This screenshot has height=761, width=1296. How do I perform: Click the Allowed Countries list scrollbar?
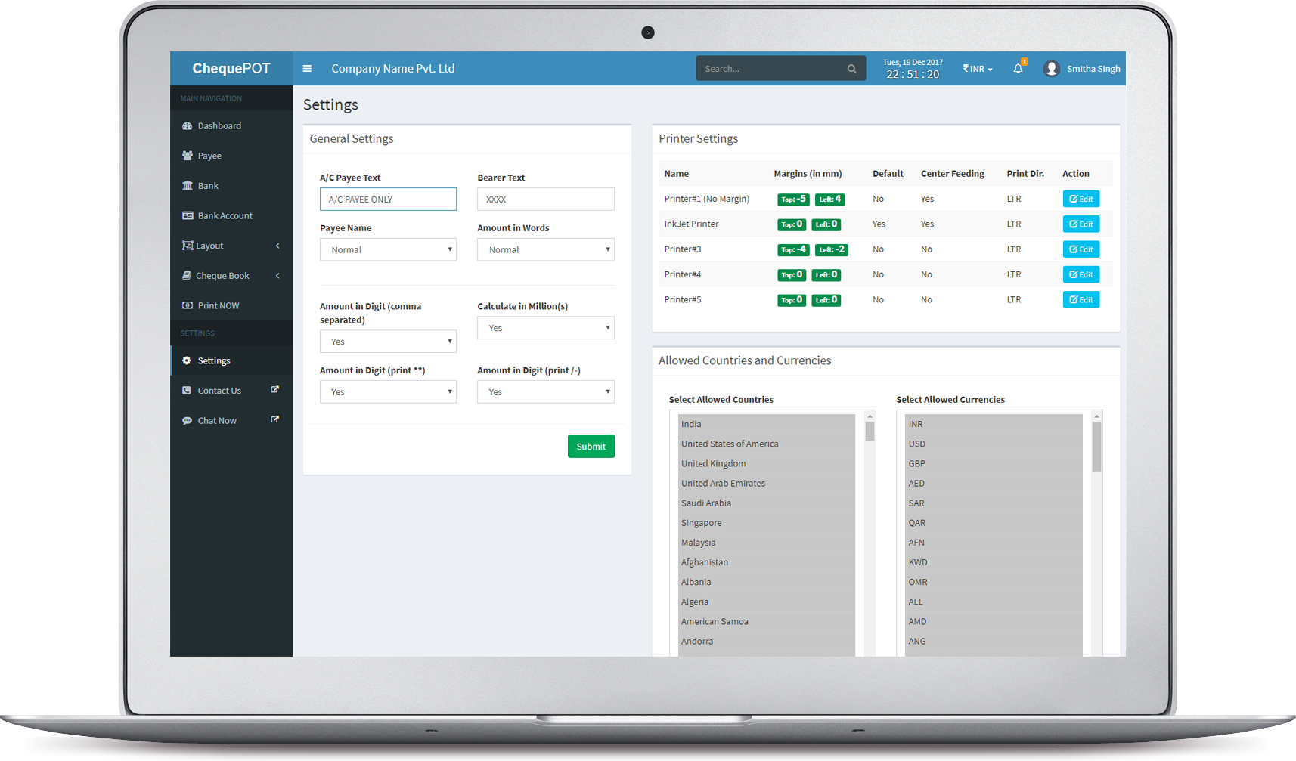pyautogui.click(x=870, y=432)
